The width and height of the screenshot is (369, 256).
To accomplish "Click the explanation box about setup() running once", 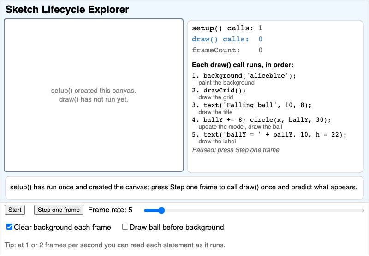I will [x=184, y=188].
